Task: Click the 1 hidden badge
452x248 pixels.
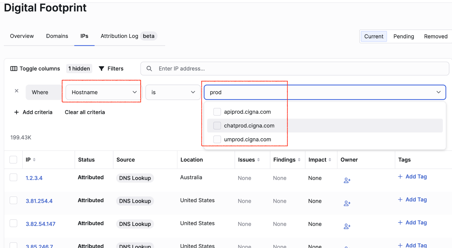Action: click(x=79, y=68)
